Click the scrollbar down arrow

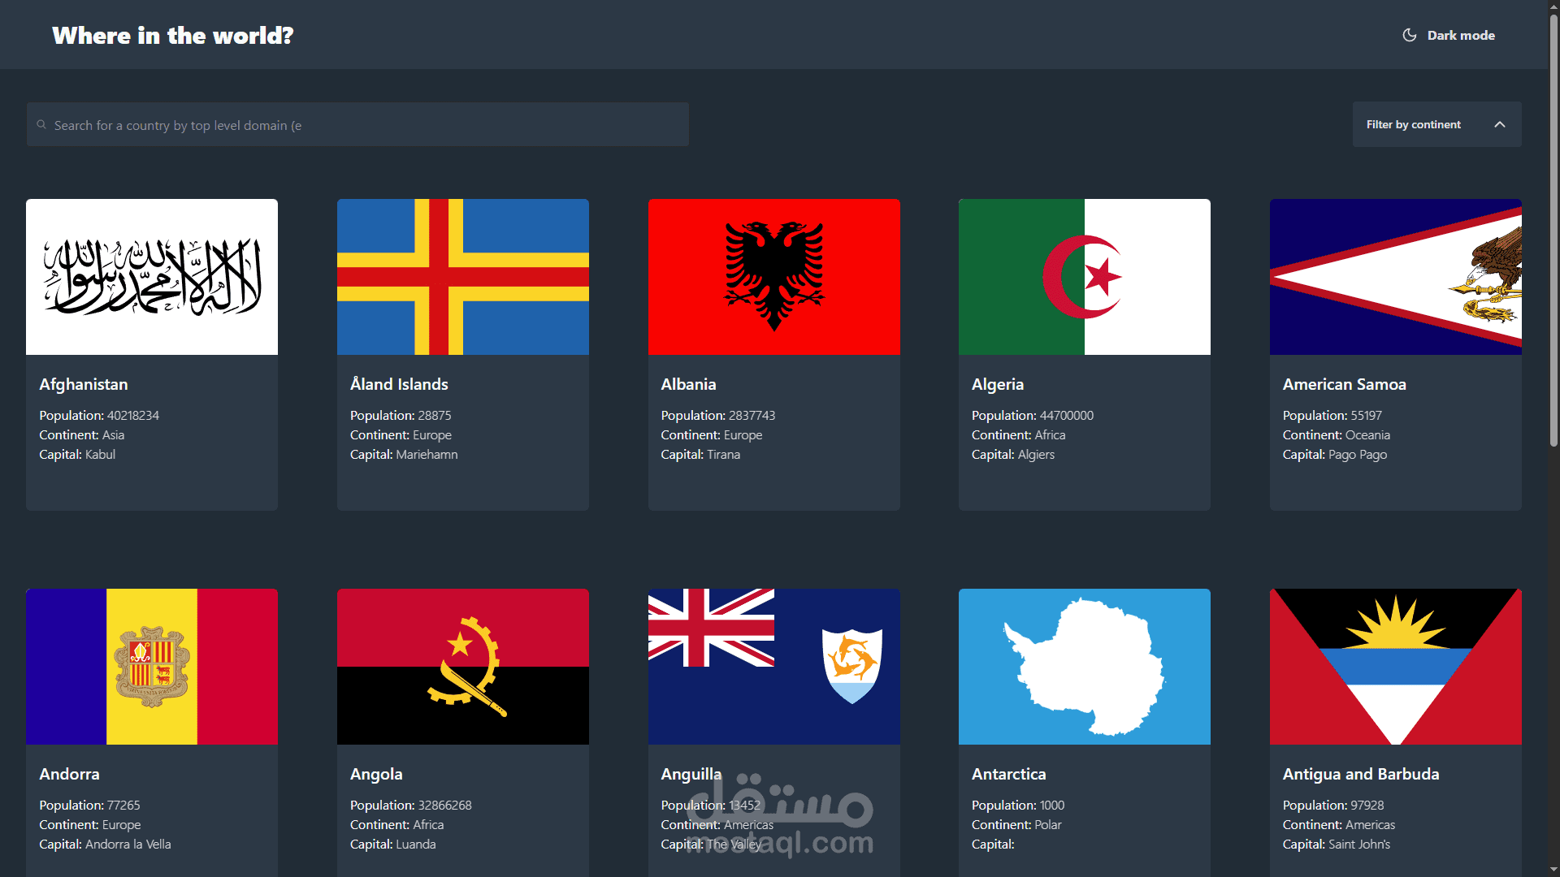1553,870
